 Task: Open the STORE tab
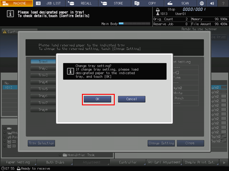(x=115, y=3)
